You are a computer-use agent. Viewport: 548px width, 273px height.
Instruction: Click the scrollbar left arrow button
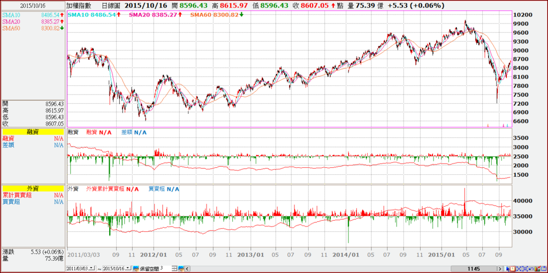[x=187, y=269]
